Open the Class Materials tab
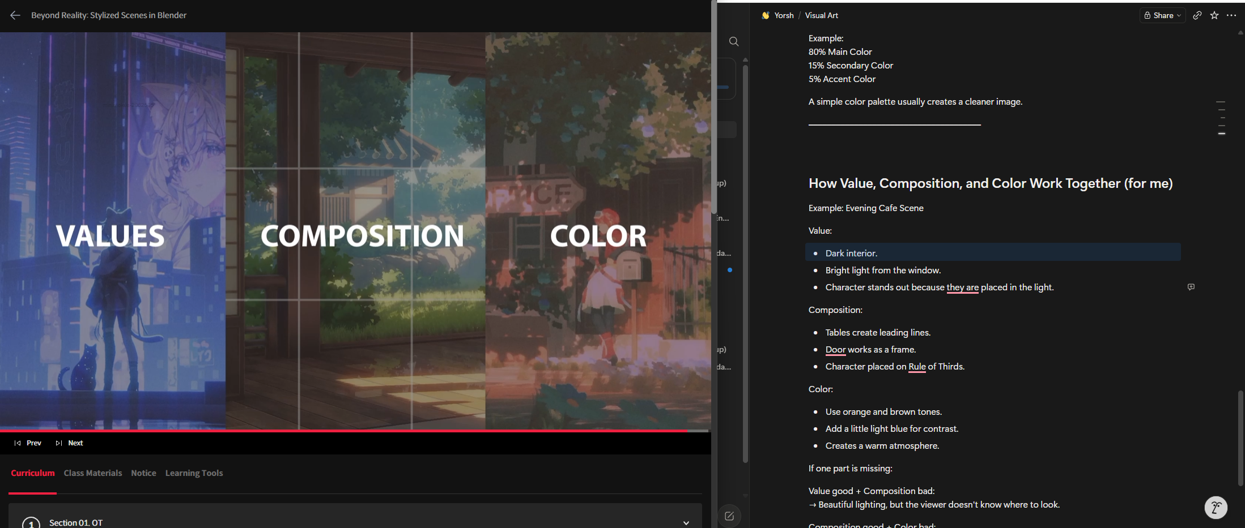The image size is (1245, 528). coord(93,473)
